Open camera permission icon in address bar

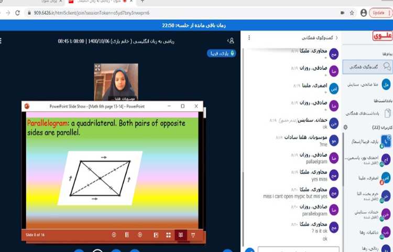pos(342,13)
